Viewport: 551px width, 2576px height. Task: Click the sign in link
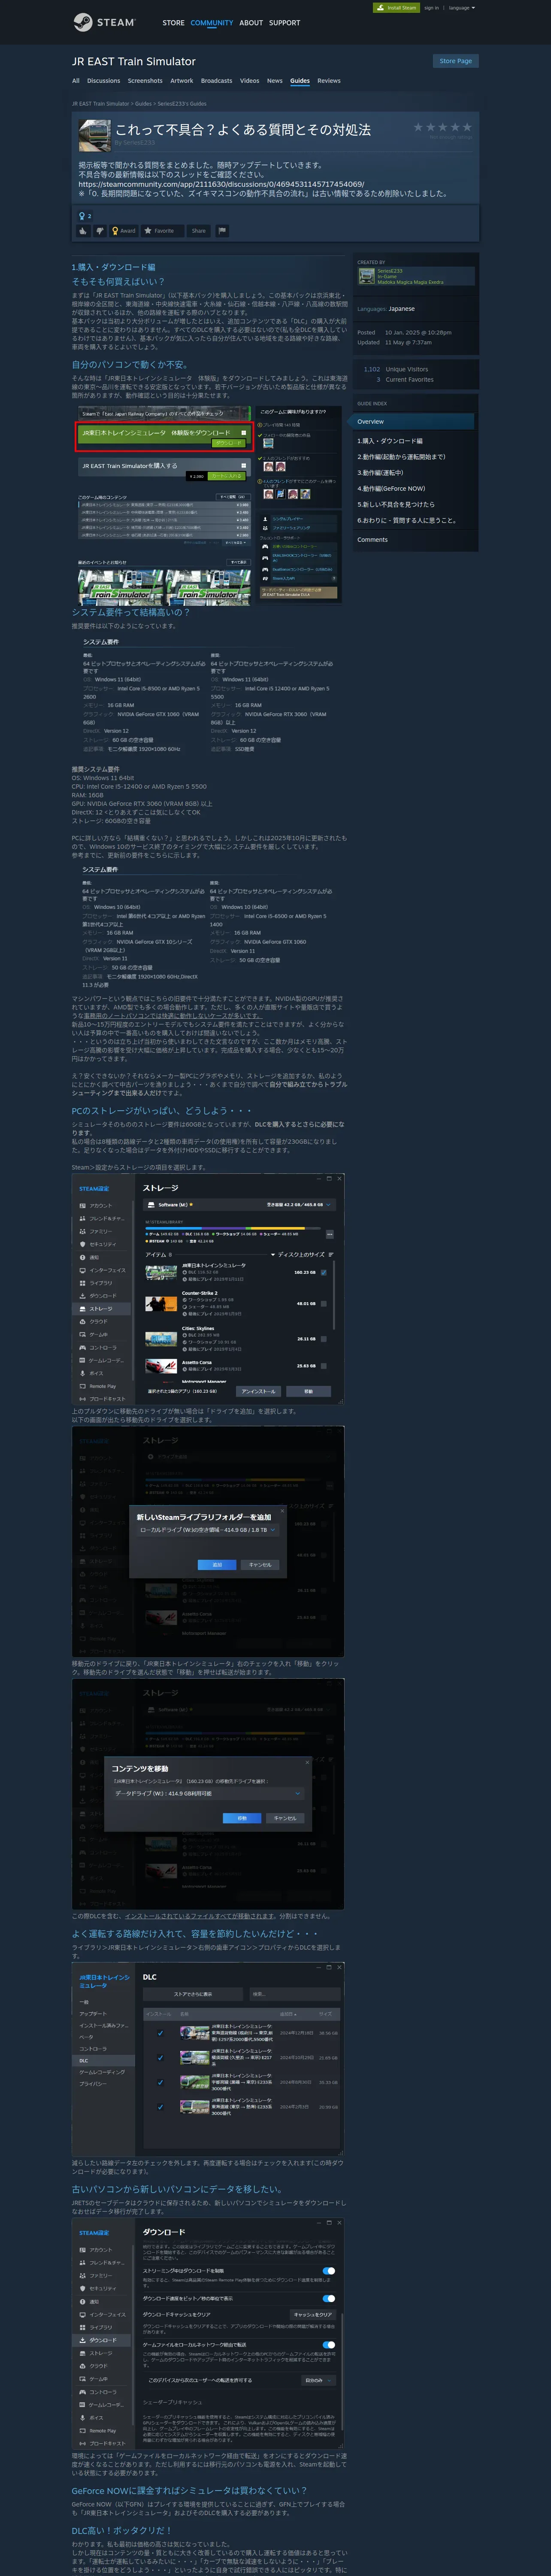pyautogui.click(x=431, y=8)
